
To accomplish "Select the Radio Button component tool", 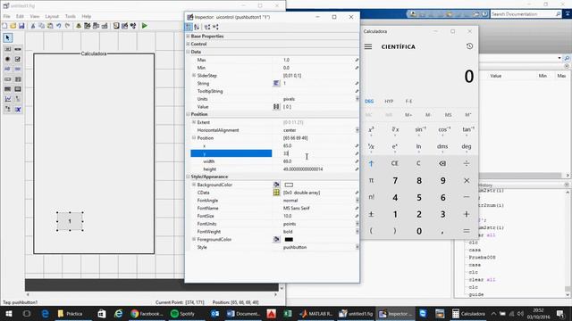I will 8,59.
